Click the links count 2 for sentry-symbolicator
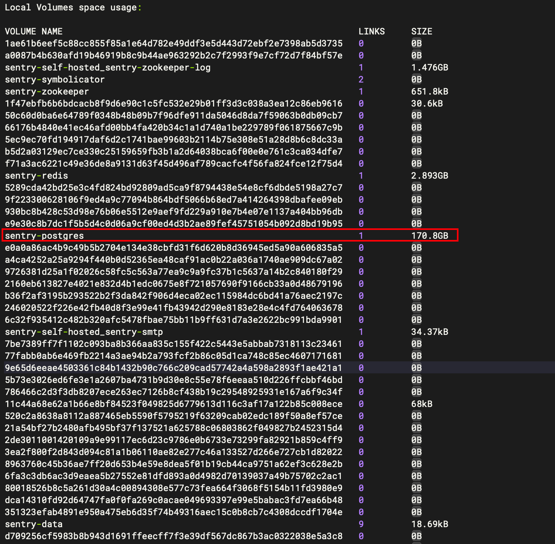This screenshot has height=544, width=555. (361, 79)
